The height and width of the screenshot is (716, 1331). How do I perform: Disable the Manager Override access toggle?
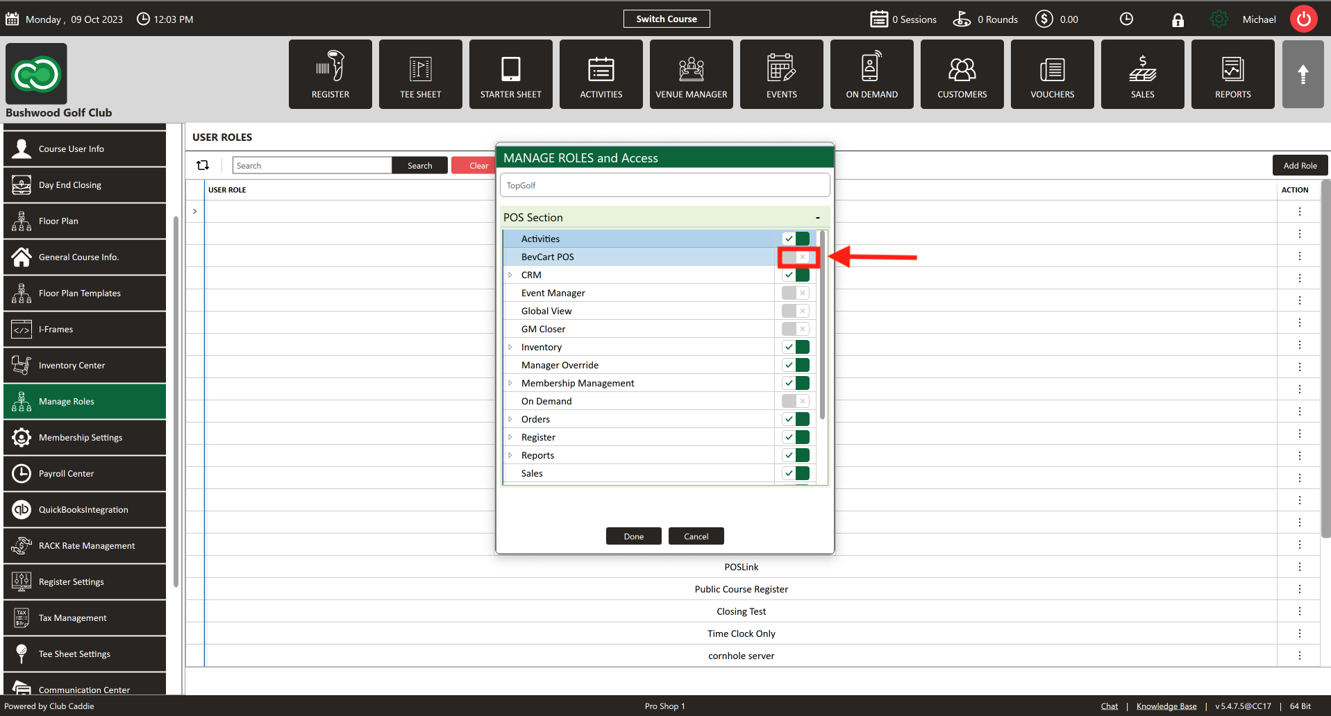796,365
